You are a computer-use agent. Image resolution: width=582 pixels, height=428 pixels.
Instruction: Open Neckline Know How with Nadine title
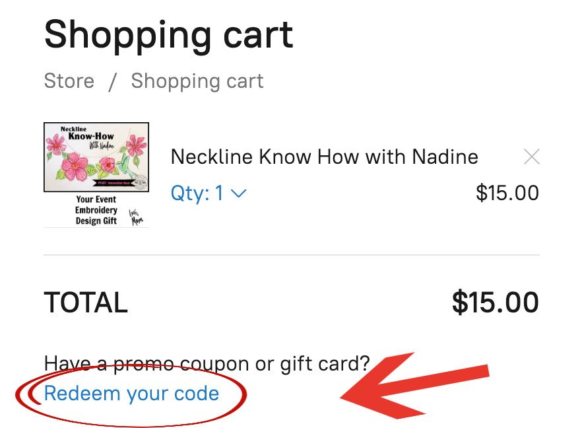coord(324,157)
